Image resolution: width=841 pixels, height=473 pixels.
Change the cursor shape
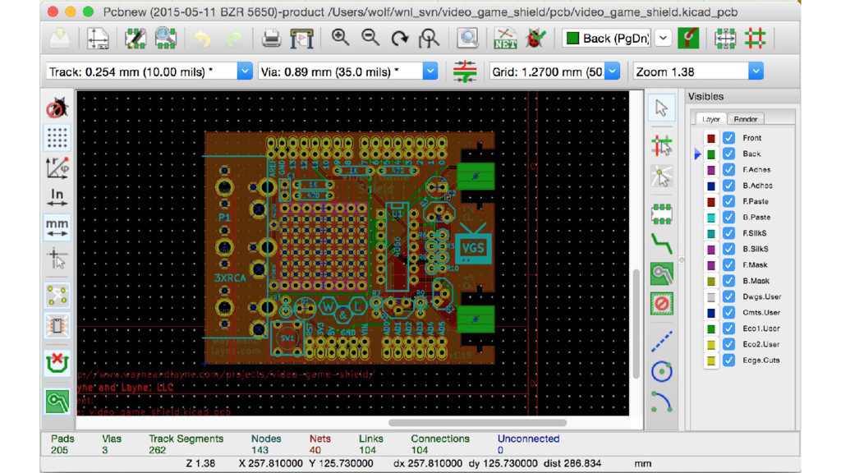[x=57, y=259]
